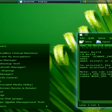Image resolution: width=112 pixels, height=112 pixels.
Task: Open the View menu in KWrite
Action: (102, 38)
